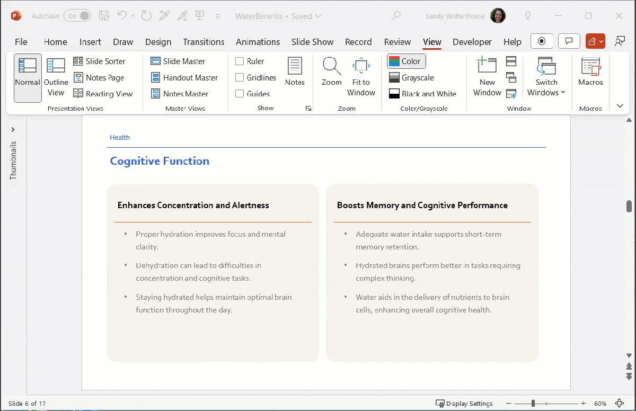This screenshot has width=636, height=411.
Task: Open the search magnifier in title bar
Action: coord(395,16)
